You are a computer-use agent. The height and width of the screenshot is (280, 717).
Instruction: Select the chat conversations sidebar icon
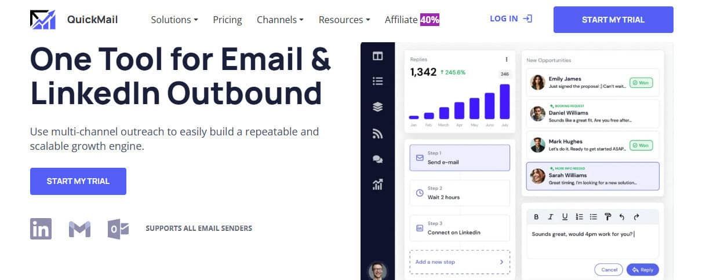point(378,159)
